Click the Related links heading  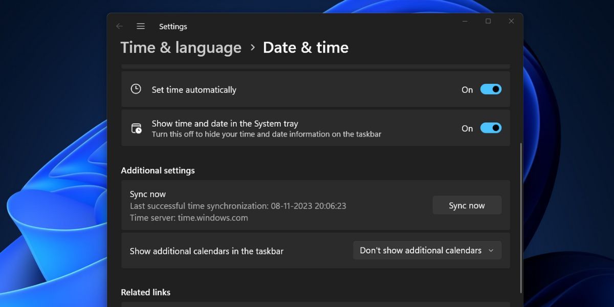(x=145, y=292)
